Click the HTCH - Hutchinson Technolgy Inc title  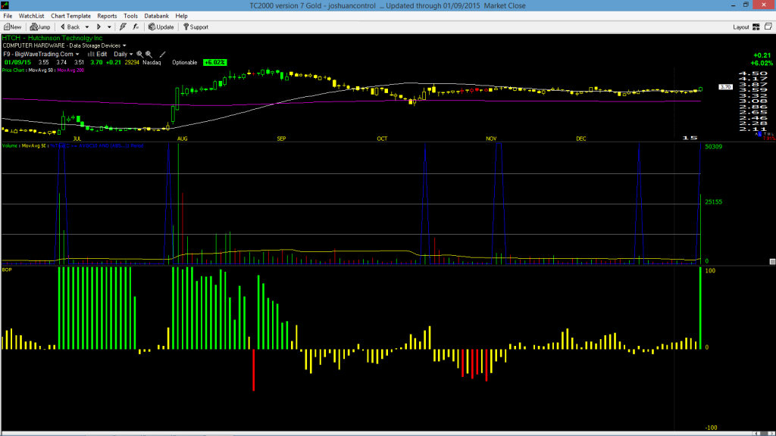coord(52,38)
